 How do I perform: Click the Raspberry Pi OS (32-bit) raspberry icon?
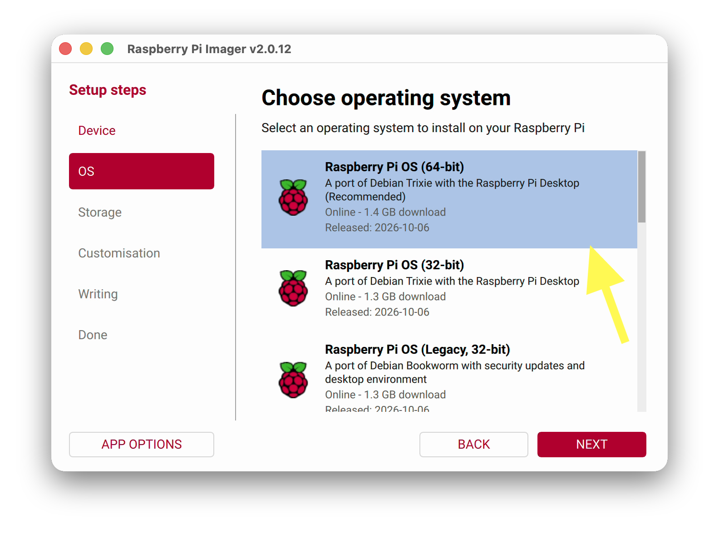click(293, 288)
